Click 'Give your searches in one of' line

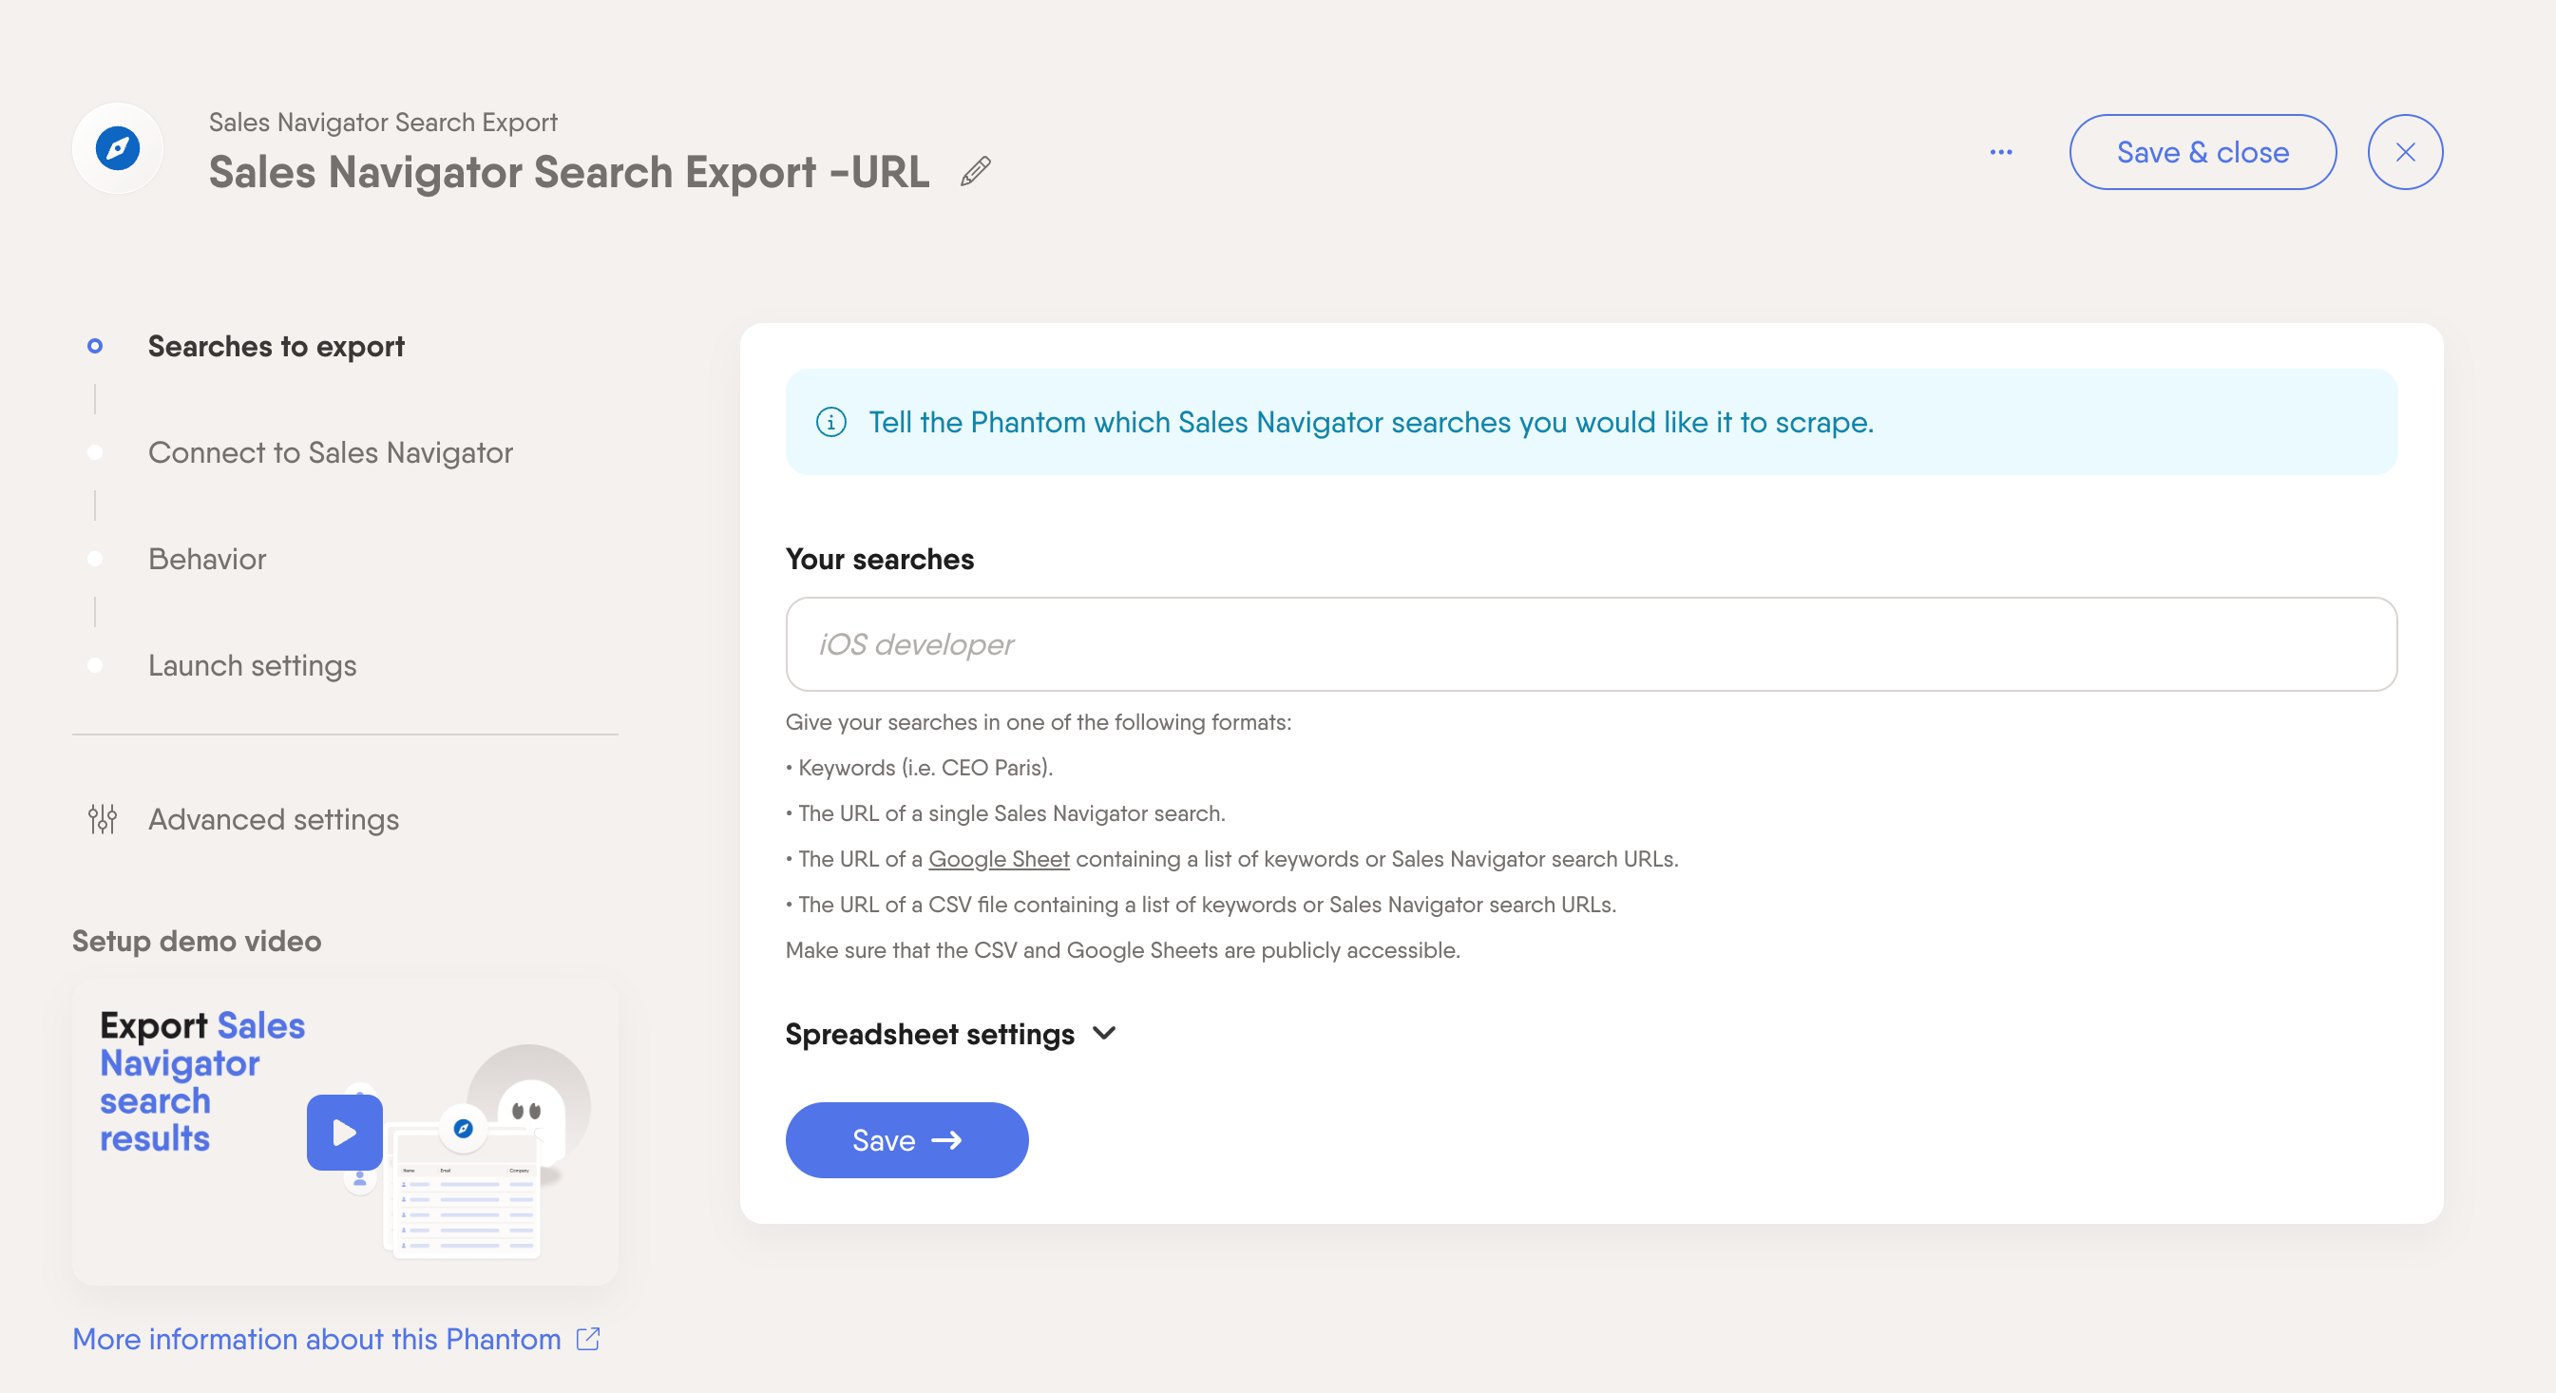pyautogui.click(x=1038, y=722)
